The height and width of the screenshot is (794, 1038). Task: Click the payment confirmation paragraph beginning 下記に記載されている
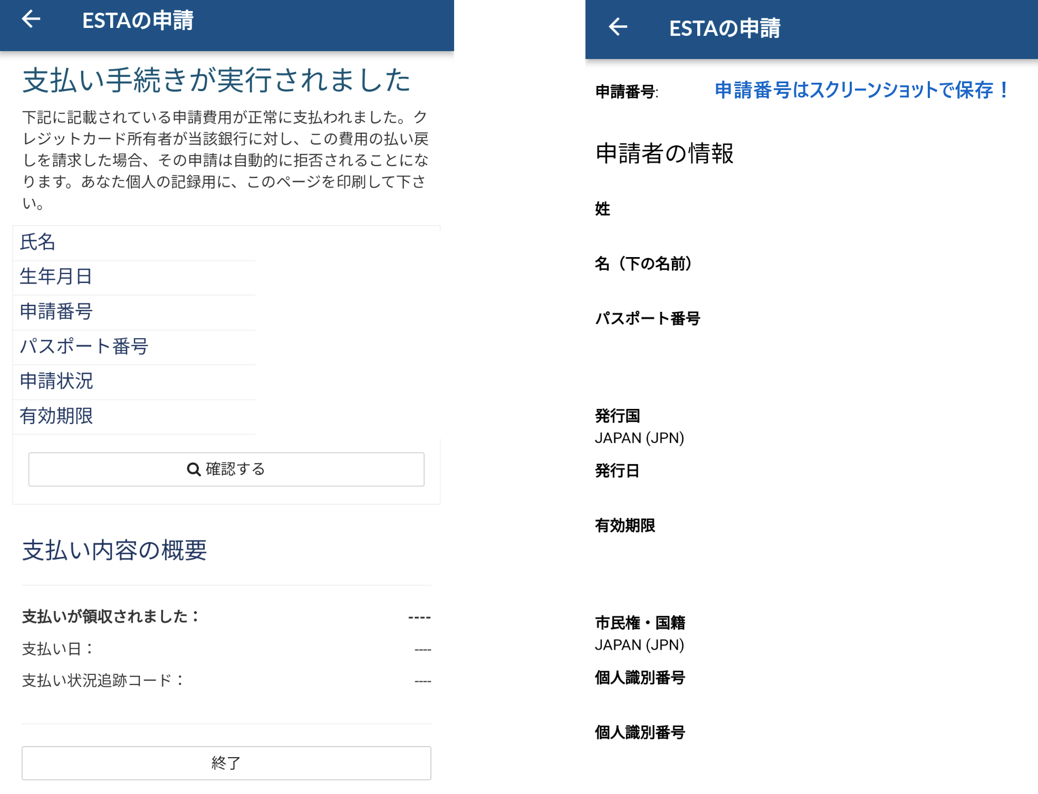[225, 160]
